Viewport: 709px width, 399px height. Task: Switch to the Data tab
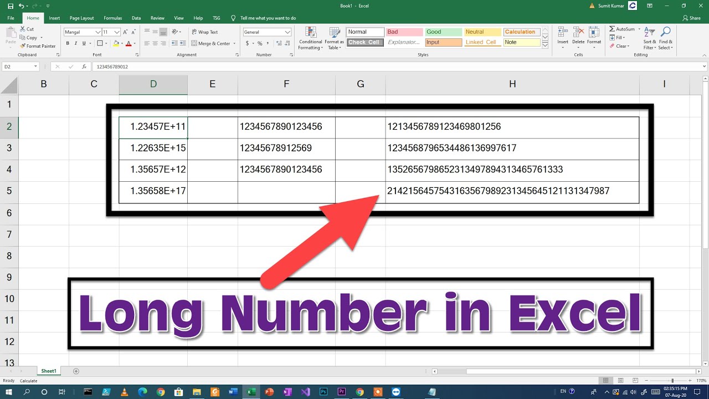[136, 18]
